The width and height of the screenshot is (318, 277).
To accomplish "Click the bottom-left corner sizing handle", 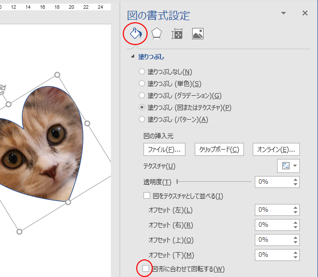I will [x=19, y=231].
